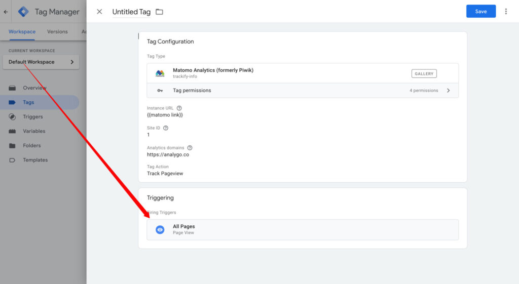This screenshot has height=284, width=519.
Task: Edit the Untitled Tag name field
Action: (131, 12)
